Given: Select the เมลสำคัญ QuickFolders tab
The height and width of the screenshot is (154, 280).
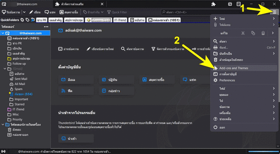Looking at the screenshot, I should coord(56,20).
